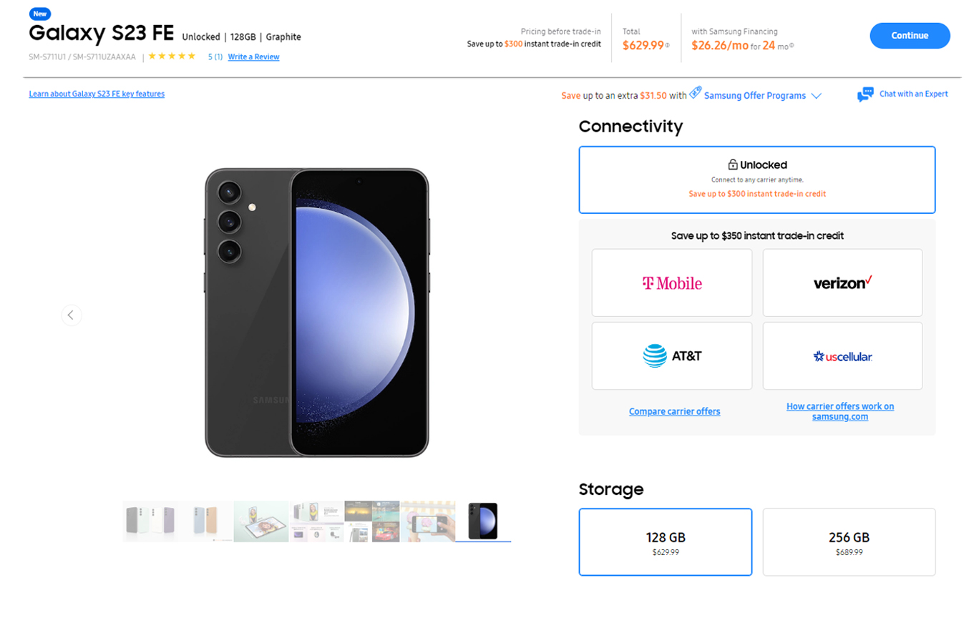
Task: Open the Write a Review link
Action: coord(253,57)
